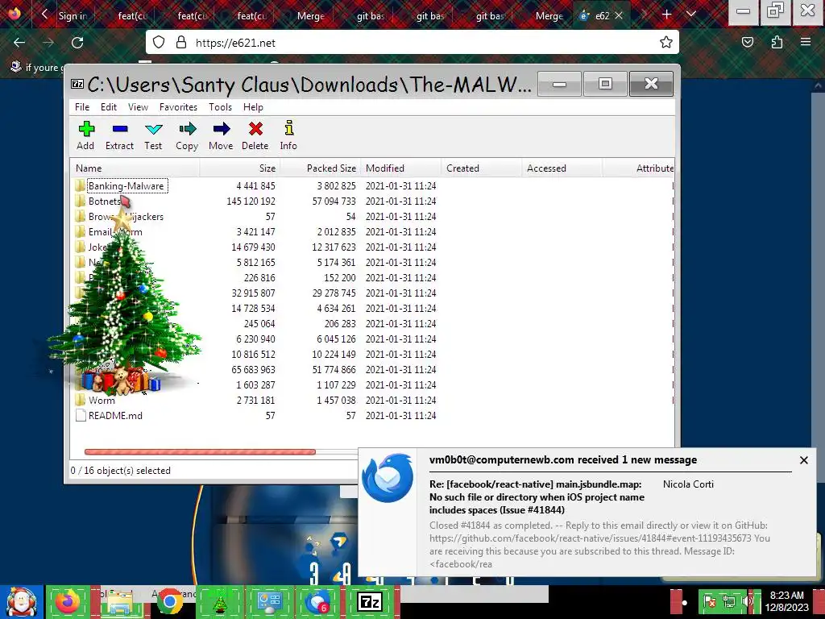Select the Worm folder name
This screenshot has height=619, width=825.
(x=102, y=400)
